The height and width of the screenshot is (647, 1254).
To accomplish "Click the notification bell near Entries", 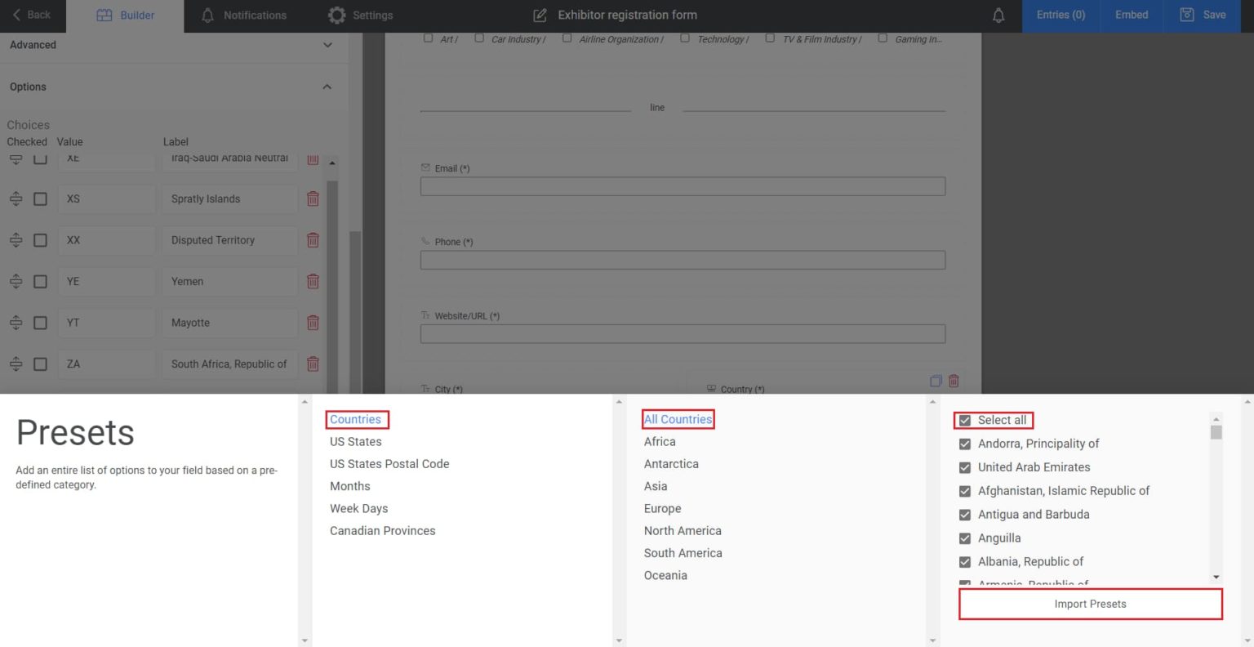I will tap(998, 14).
